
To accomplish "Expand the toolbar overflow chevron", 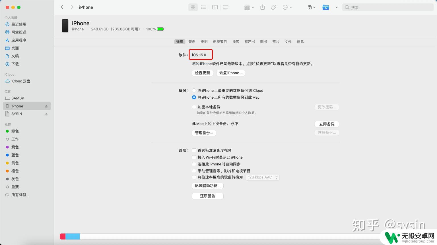I will click(x=336, y=7).
